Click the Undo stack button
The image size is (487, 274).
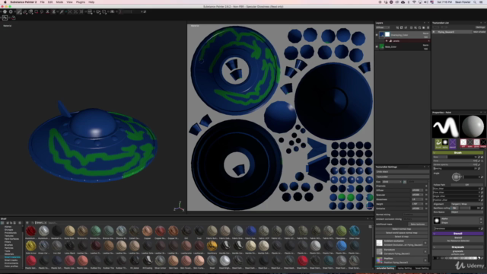click(x=403, y=172)
